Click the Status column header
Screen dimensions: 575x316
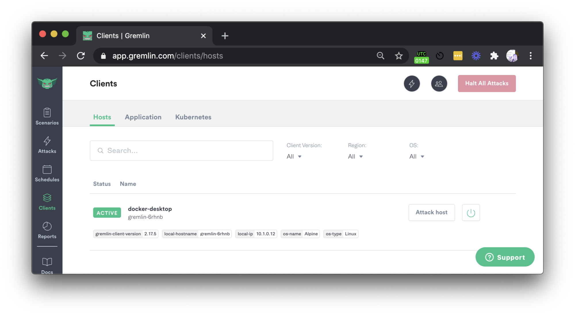[x=102, y=184]
